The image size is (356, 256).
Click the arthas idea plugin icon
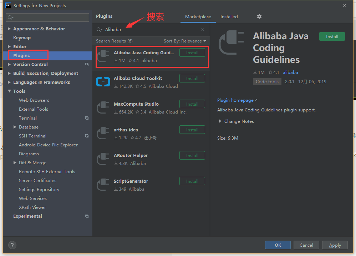click(103, 133)
